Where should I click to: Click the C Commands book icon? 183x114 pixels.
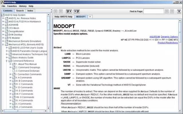coord(14,84)
